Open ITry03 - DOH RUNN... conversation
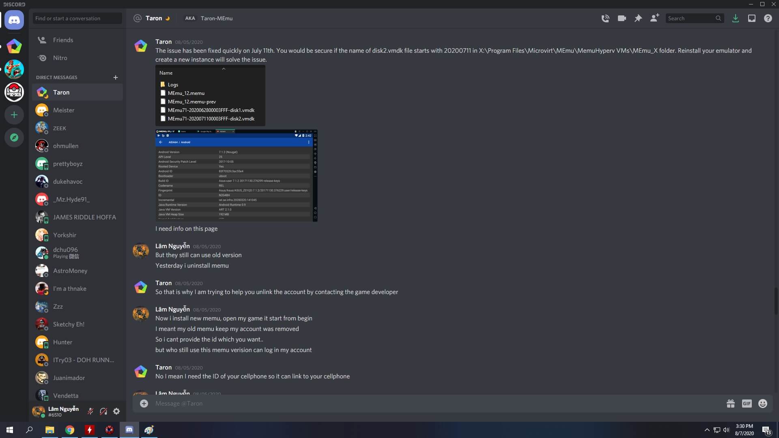779x438 pixels. click(77, 360)
